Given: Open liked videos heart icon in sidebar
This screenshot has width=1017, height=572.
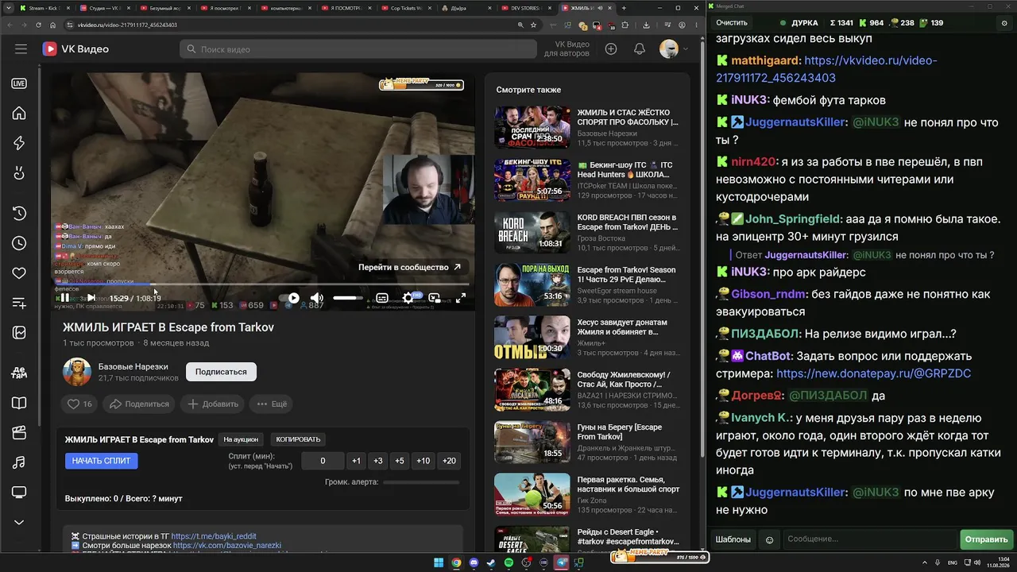Looking at the screenshot, I should (x=19, y=273).
